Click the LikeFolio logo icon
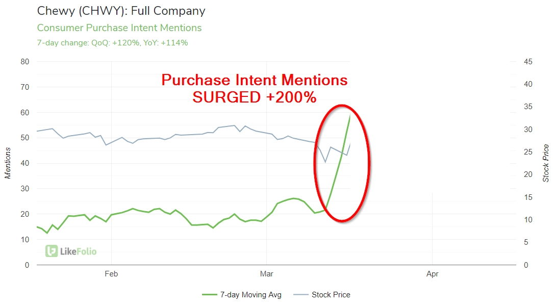 coord(52,251)
